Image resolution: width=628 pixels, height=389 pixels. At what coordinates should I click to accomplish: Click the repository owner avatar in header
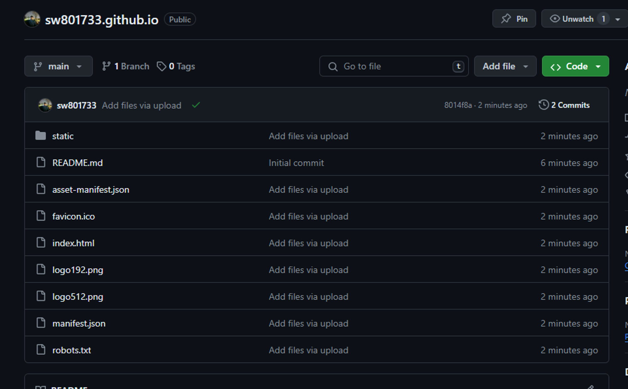(x=32, y=19)
